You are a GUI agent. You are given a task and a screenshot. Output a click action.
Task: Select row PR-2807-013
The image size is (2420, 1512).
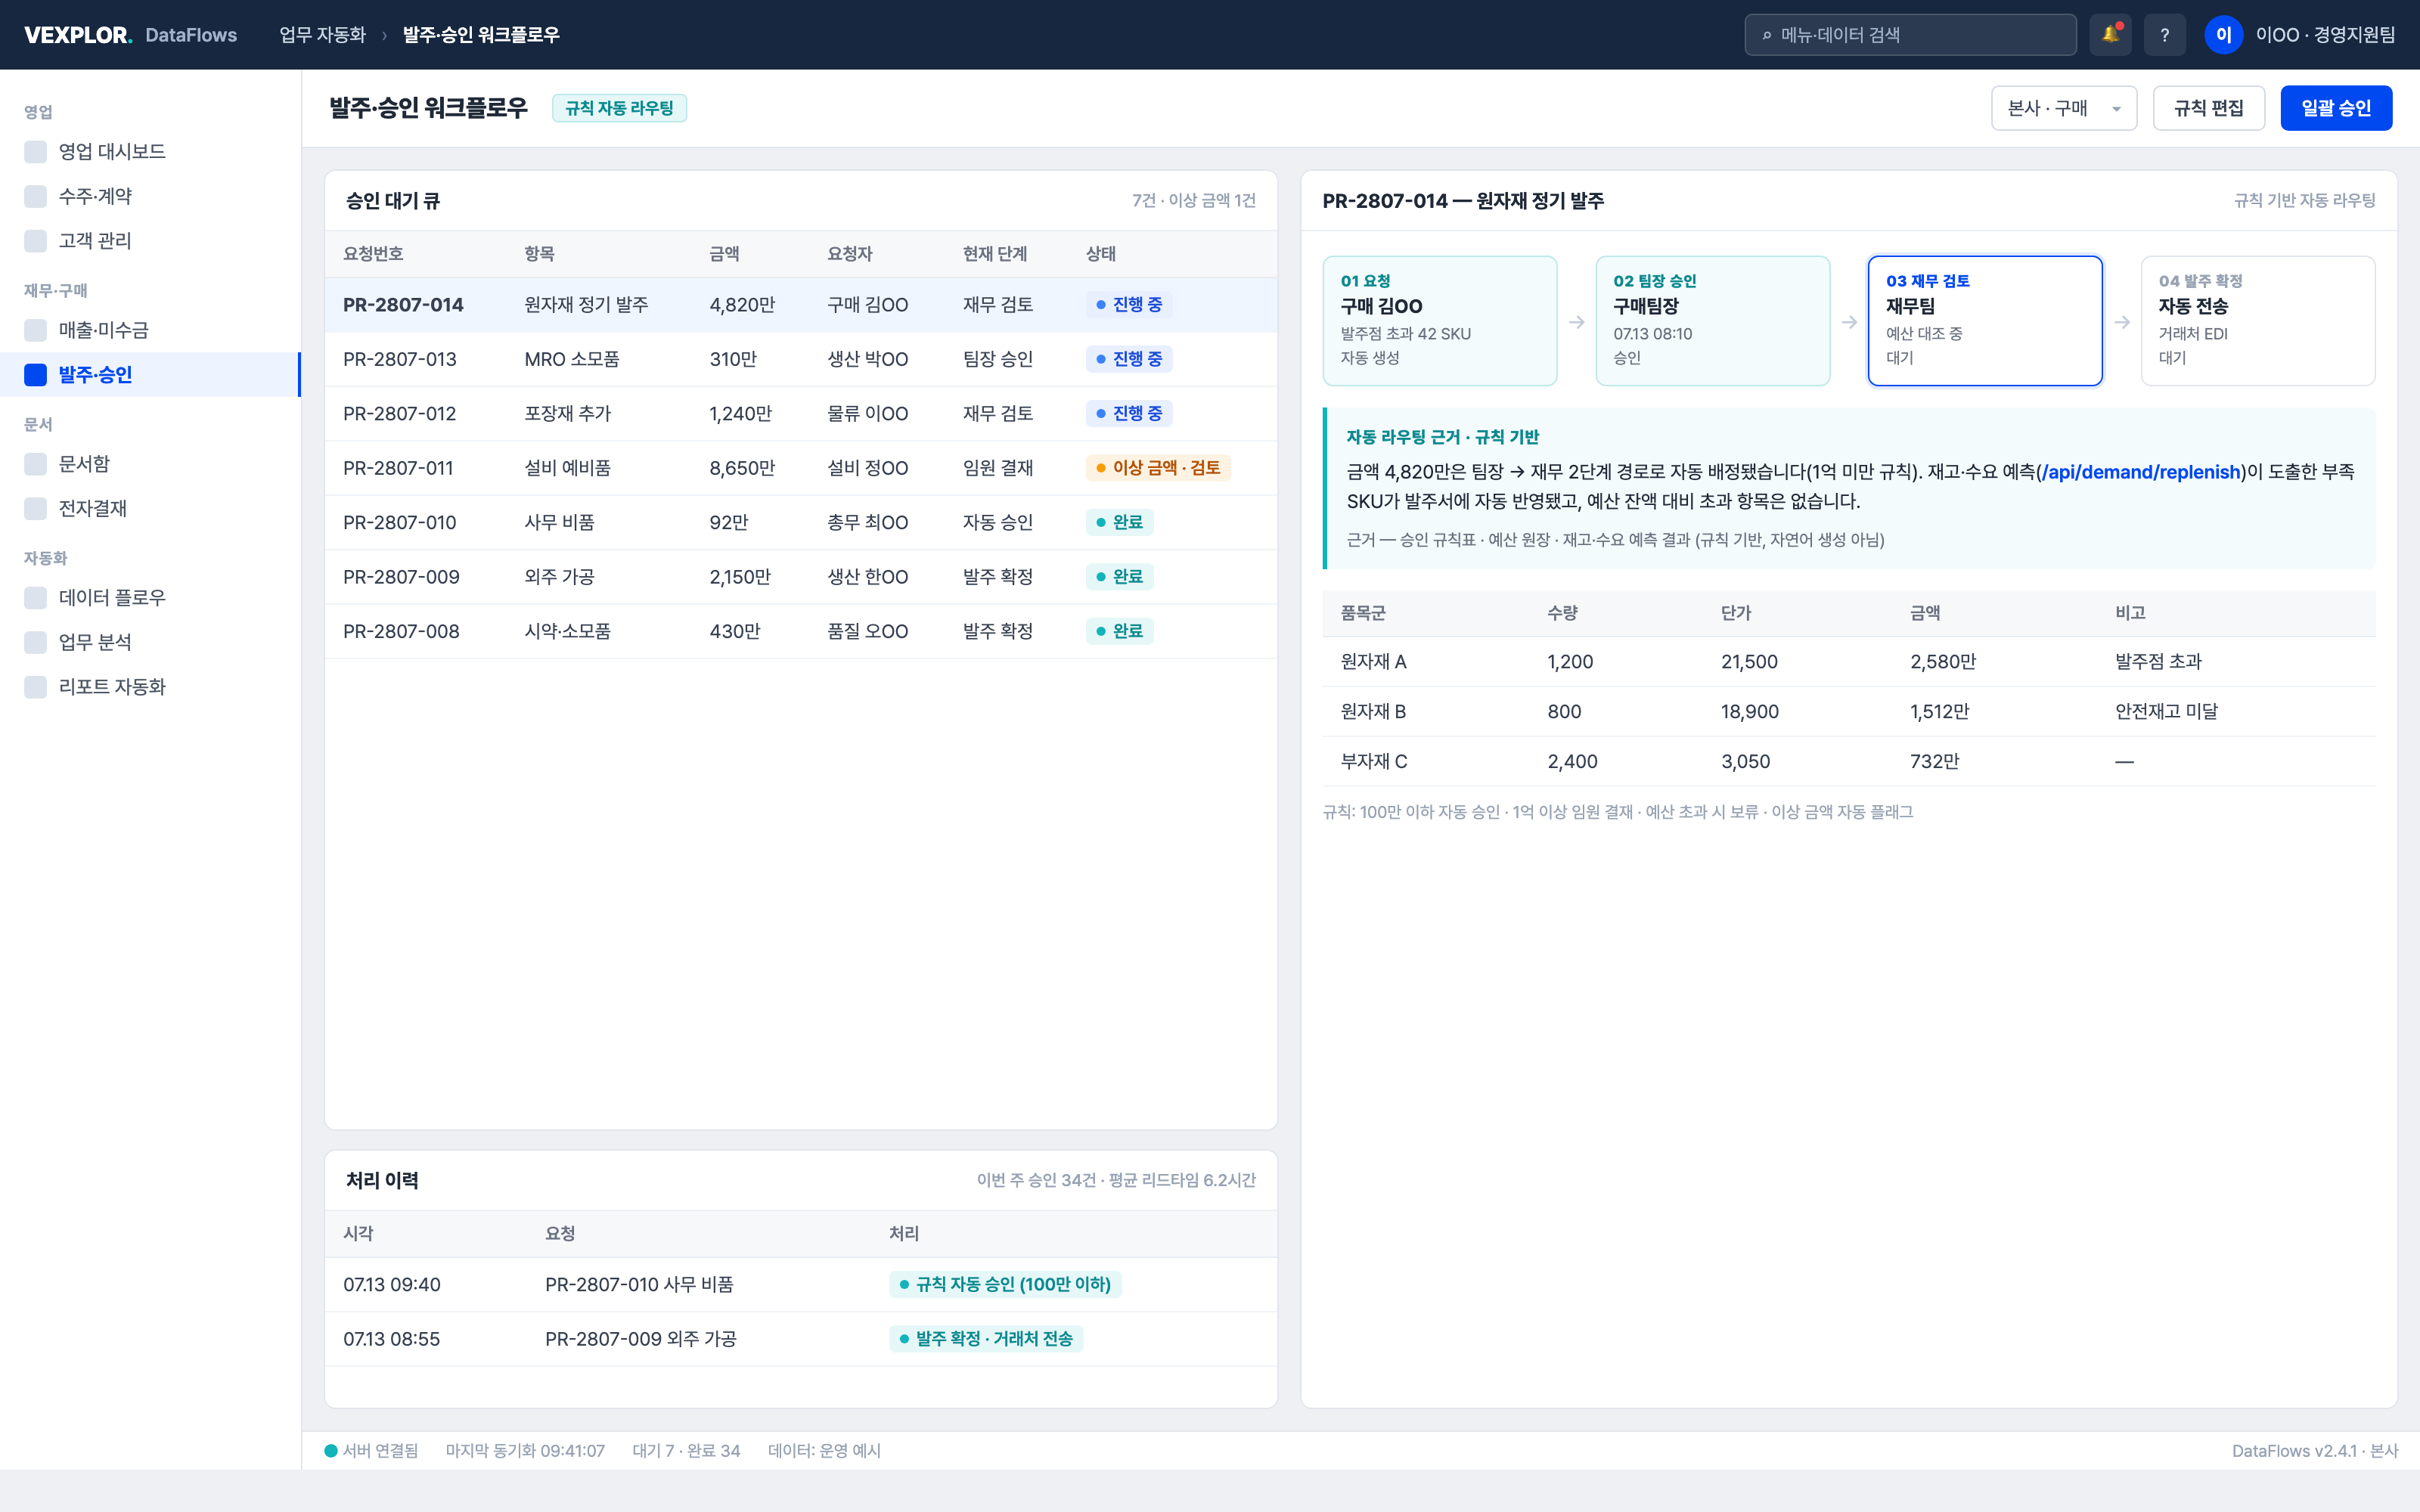[801, 359]
